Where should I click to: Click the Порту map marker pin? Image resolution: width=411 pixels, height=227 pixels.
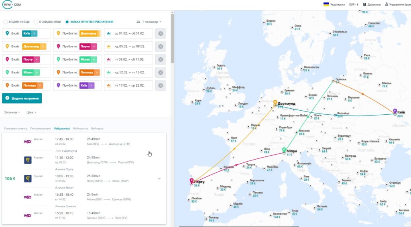pyautogui.click(x=191, y=180)
